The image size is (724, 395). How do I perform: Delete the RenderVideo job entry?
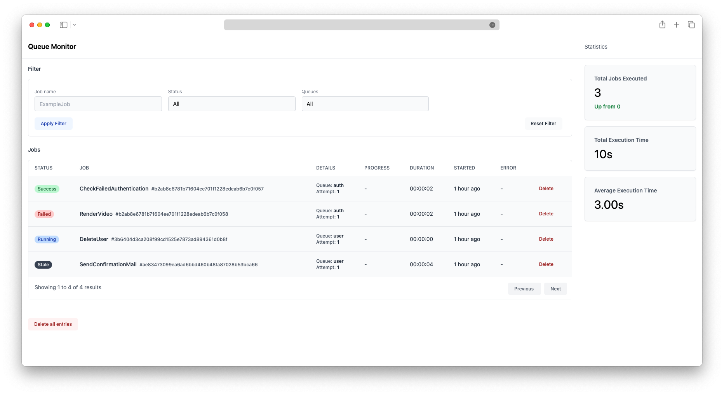[x=546, y=214]
